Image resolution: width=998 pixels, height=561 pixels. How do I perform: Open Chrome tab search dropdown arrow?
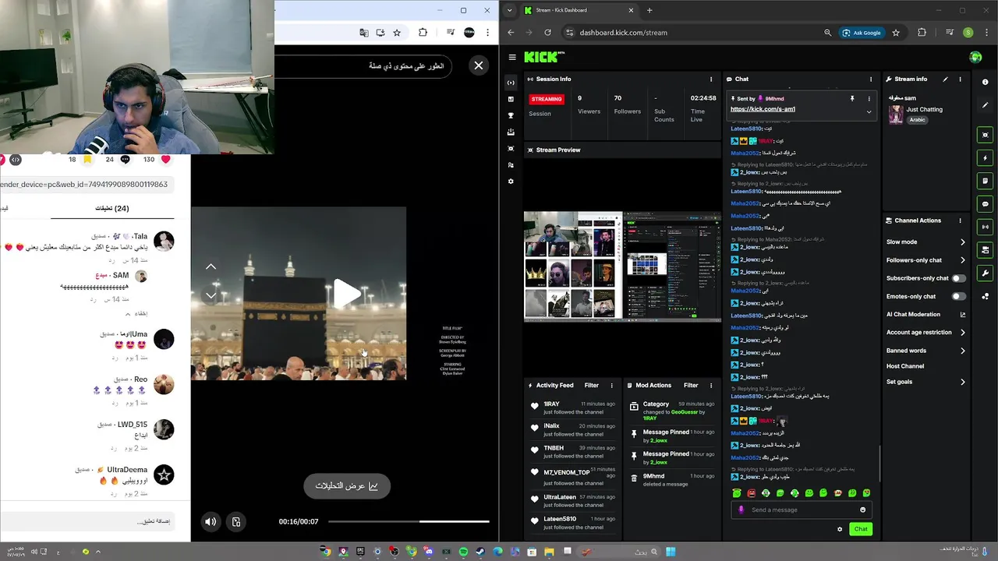pyautogui.click(x=509, y=10)
